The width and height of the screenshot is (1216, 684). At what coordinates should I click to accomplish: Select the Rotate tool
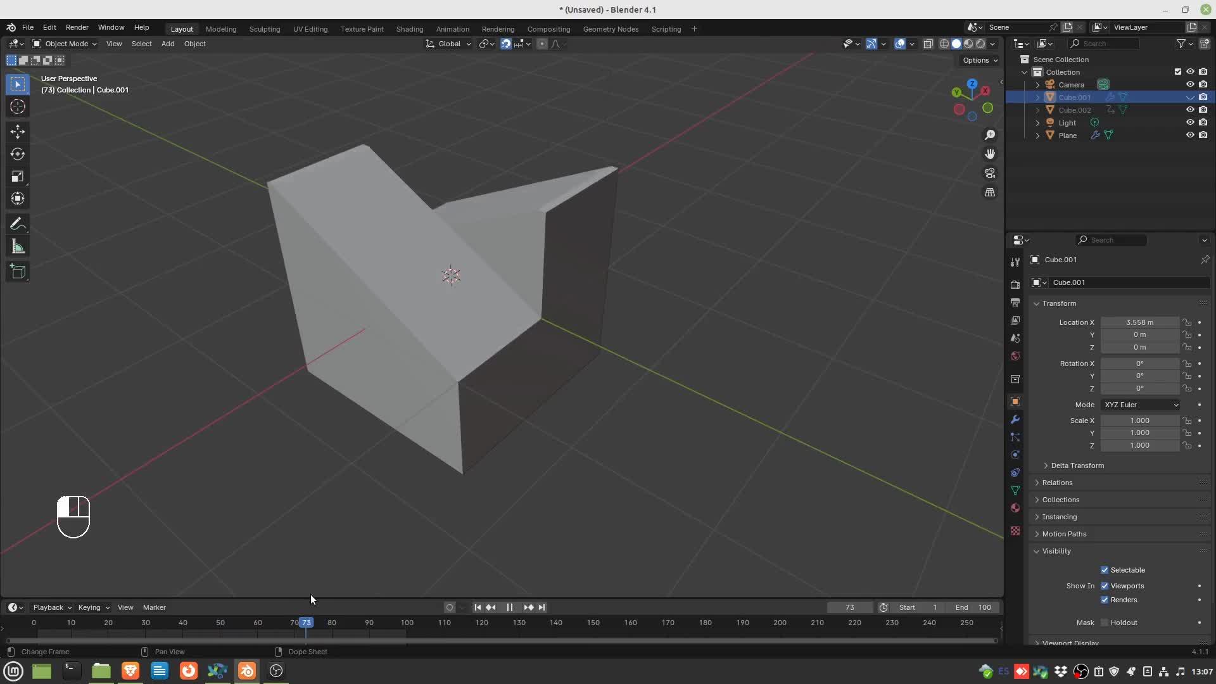[x=18, y=154]
